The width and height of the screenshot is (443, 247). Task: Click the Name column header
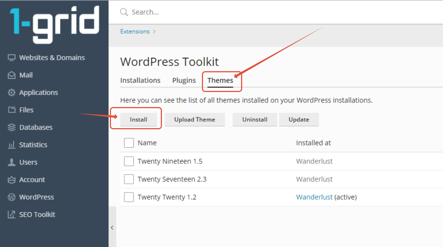tap(147, 143)
